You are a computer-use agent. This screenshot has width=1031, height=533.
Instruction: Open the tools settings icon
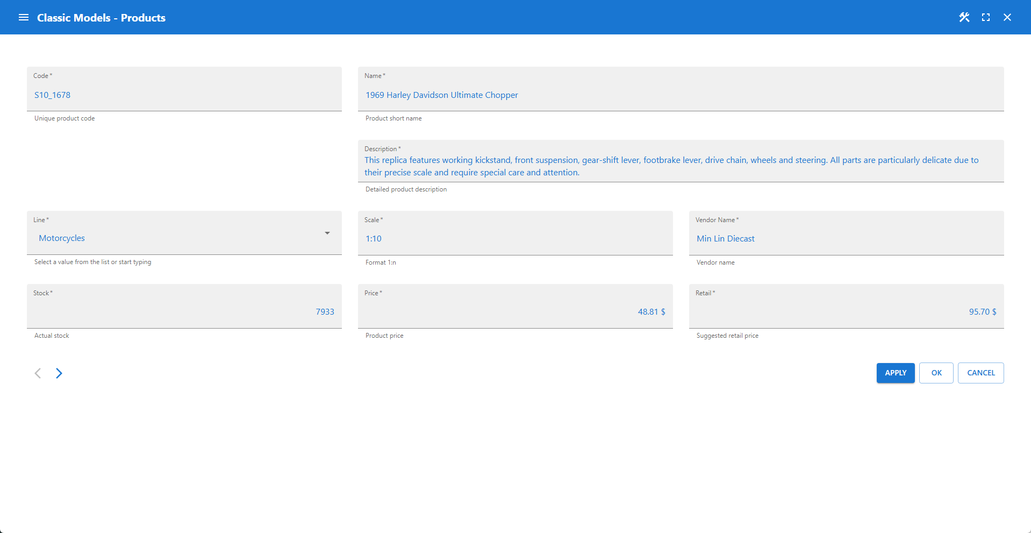tap(964, 18)
